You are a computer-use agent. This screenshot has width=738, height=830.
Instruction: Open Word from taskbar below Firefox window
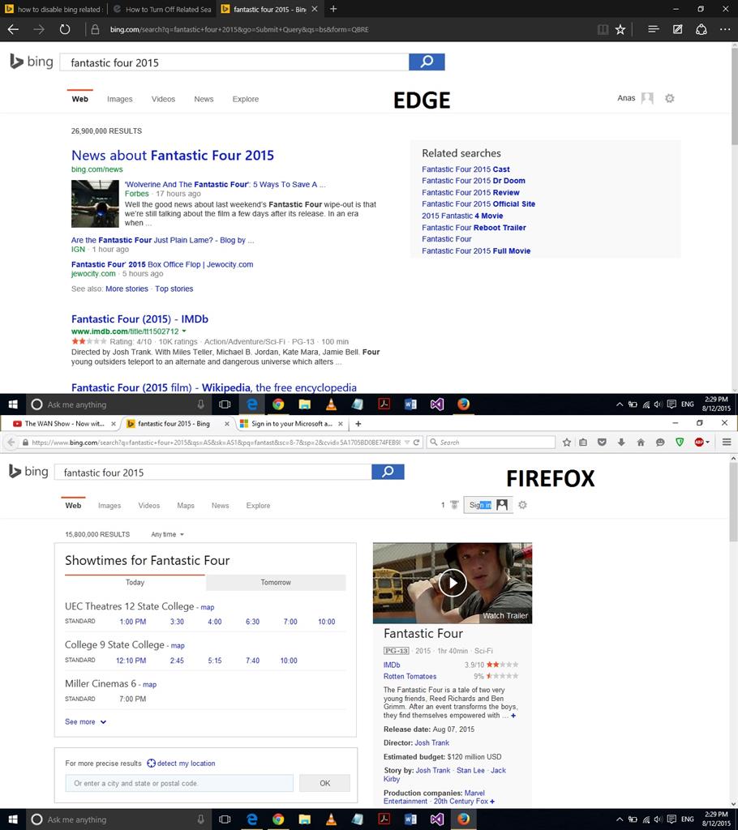click(x=410, y=819)
